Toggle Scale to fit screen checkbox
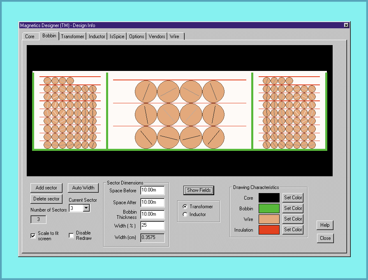 pyautogui.click(x=33, y=236)
